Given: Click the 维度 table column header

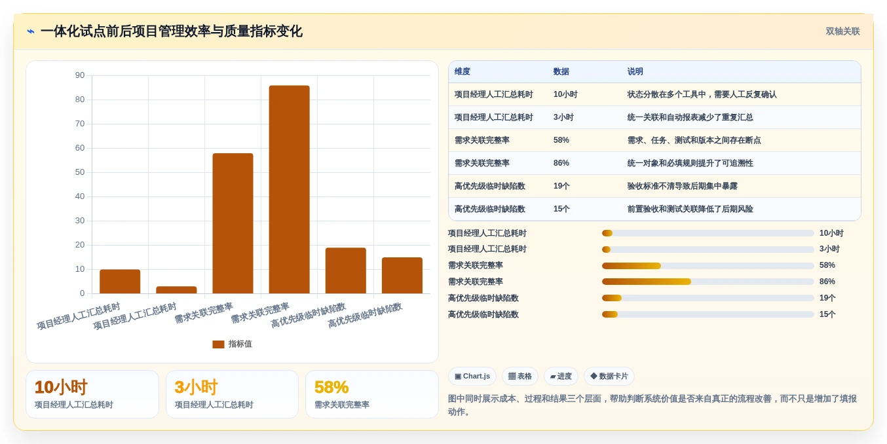Looking at the screenshot, I should pos(462,72).
